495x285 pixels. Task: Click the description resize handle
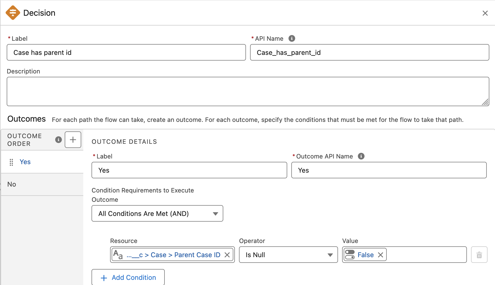coord(485,102)
